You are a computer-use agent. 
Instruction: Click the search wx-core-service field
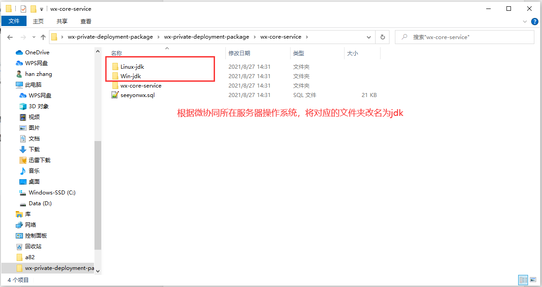pos(465,37)
